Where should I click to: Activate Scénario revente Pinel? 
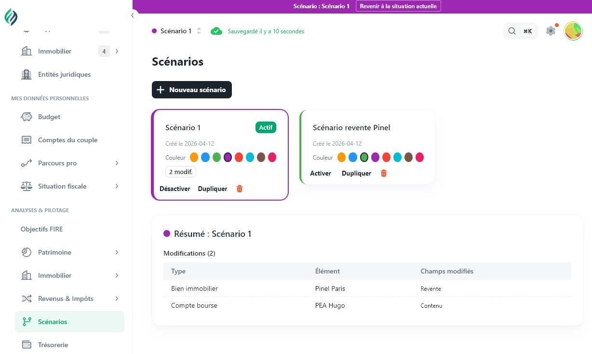pos(321,173)
